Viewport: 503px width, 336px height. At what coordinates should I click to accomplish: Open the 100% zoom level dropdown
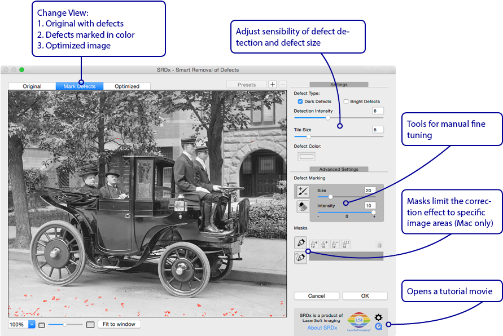point(32,324)
